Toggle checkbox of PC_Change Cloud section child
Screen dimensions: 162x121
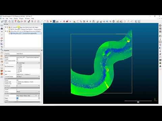pyautogui.click(x=9, y=29)
